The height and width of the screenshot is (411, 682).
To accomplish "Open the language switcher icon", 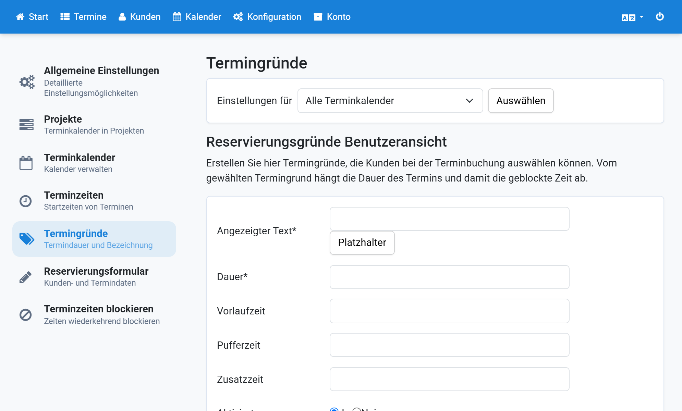I will tap(629, 18).
